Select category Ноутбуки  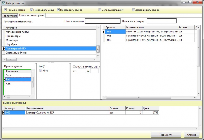(x=51, y=44)
